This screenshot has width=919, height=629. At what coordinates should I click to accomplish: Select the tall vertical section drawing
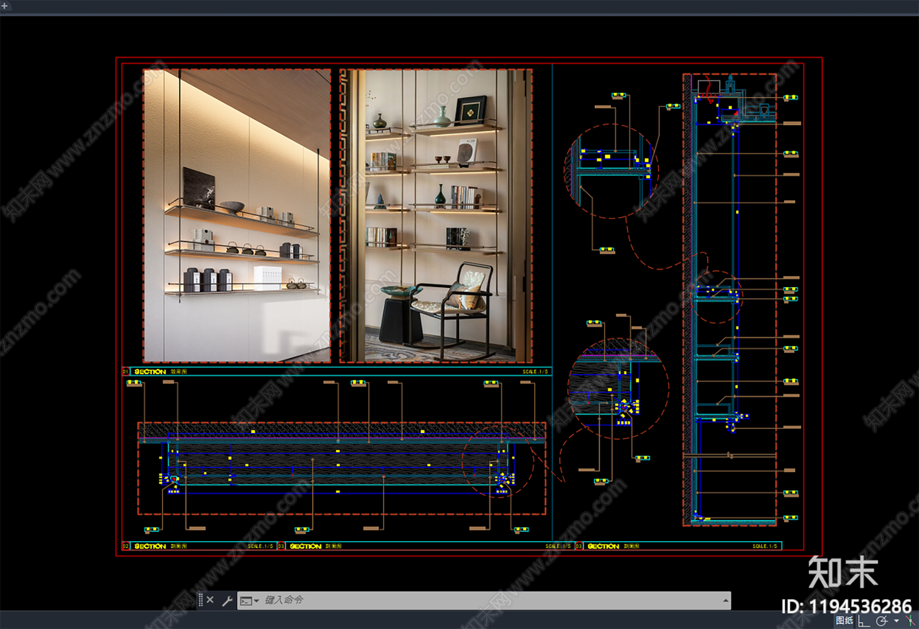(730, 299)
